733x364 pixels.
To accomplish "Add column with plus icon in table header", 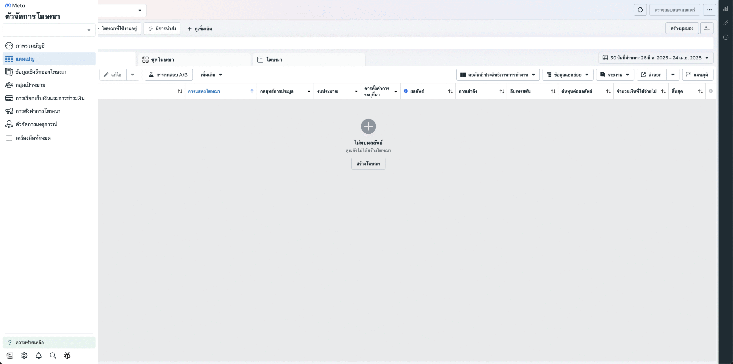I will click(711, 91).
